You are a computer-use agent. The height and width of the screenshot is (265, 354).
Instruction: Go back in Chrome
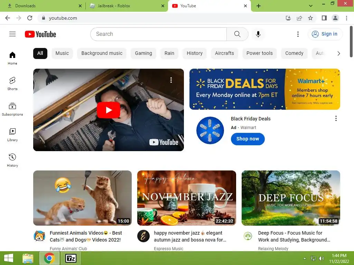(x=8, y=18)
